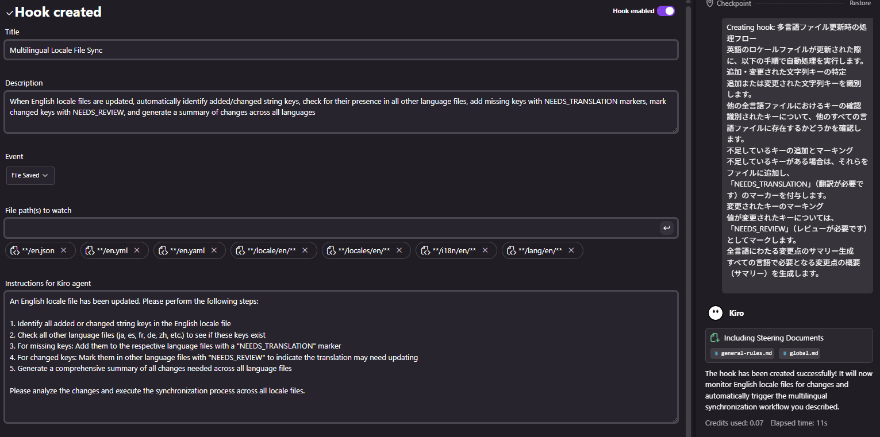This screenshot has height=437, width=880.
Task: Click the Instructions for Kiro agent text area
Action: (x=340, y=356)
